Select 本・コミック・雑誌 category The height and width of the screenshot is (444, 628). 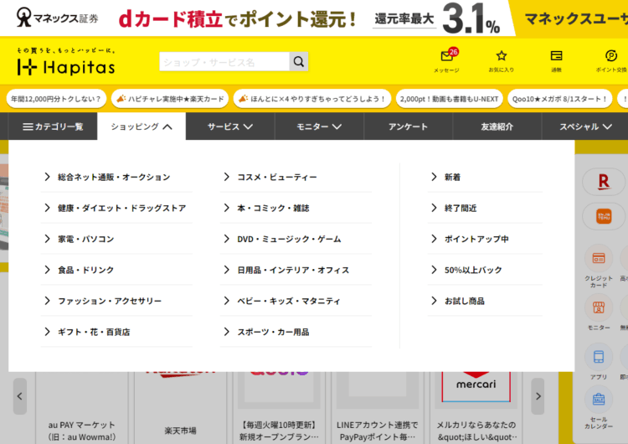pos(296,208)
